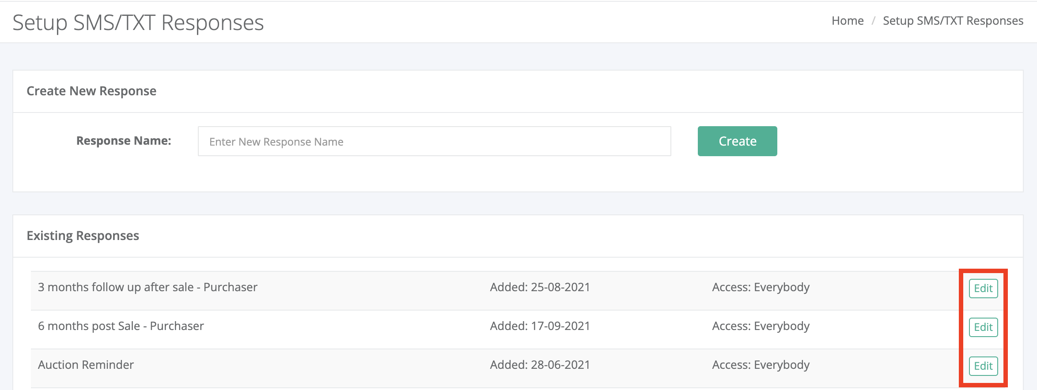1037x390 pixels.
Task: Click the Added: 28-06-2021 date text
Action: [540, 365]
